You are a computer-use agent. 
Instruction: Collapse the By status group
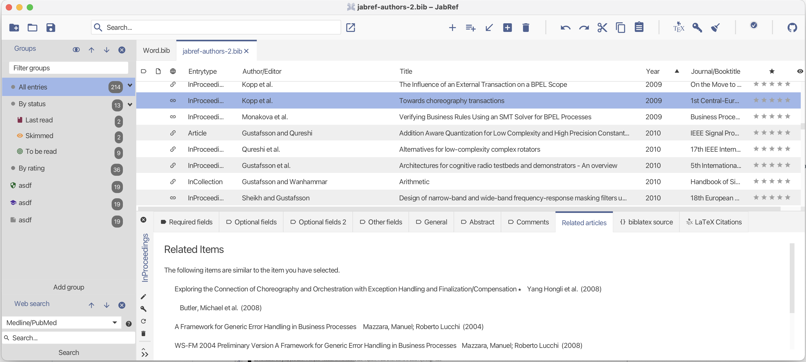(130, 104)
